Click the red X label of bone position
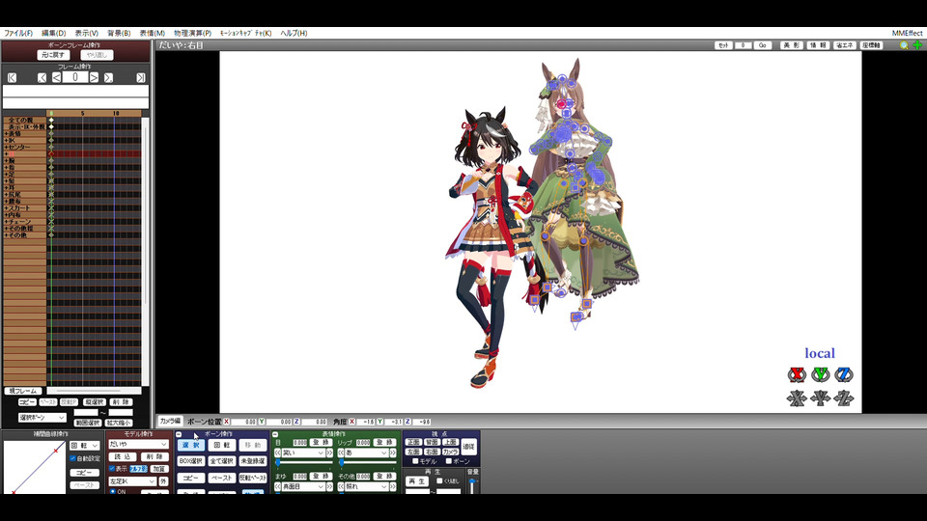This screenshot has width=927, height=521. point(226,422)
